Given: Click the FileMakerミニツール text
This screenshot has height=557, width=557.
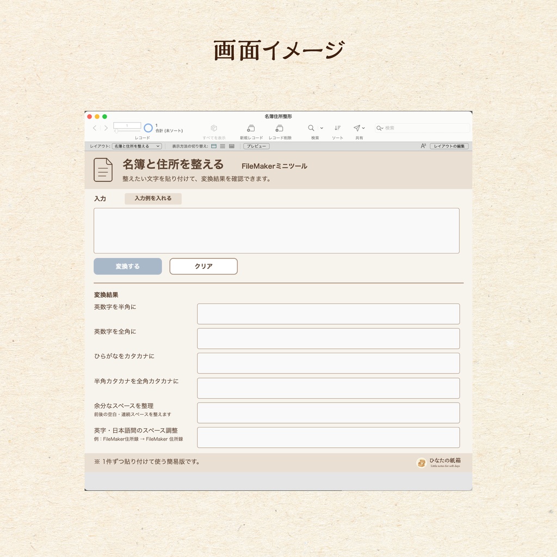Looking at the screenshot, I should pyautogui.click(x=274, y=166).
